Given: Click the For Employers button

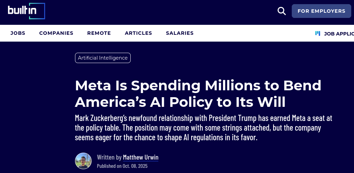Looking at the screenshot, I should (321, 11).
